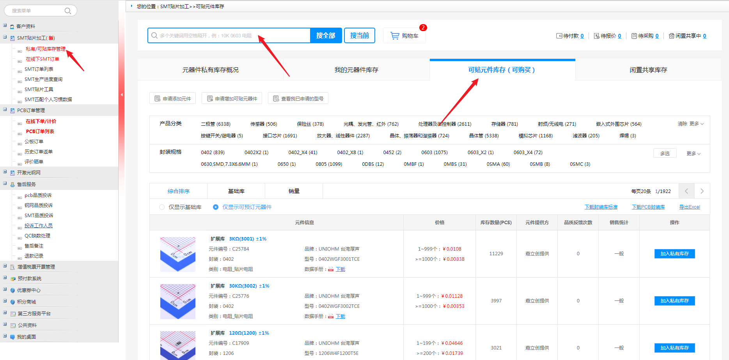
Task: Select 仅显示可预订元器件 radio option
Action: coord(216,207)
